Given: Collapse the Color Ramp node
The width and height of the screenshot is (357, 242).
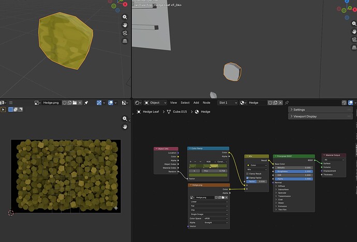Looking at the screenshot, I should [190, 149].
